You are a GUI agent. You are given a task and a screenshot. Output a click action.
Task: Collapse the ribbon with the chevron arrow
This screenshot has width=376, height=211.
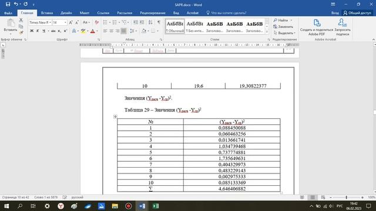pyautogui.click(x=374, y=39)
